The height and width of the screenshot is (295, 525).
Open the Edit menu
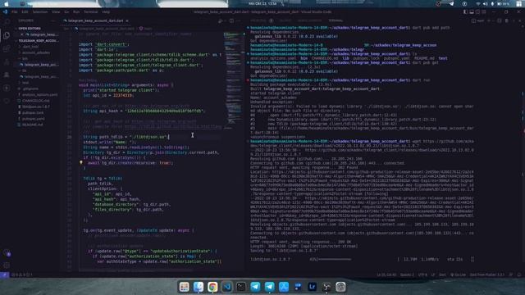click(x=25, y=11)
